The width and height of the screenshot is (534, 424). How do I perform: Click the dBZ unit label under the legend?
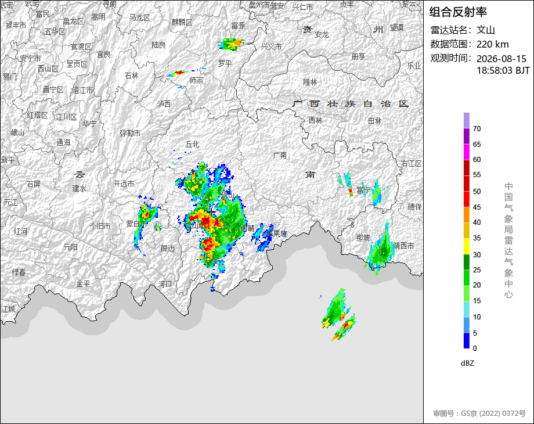pos(467,364)
